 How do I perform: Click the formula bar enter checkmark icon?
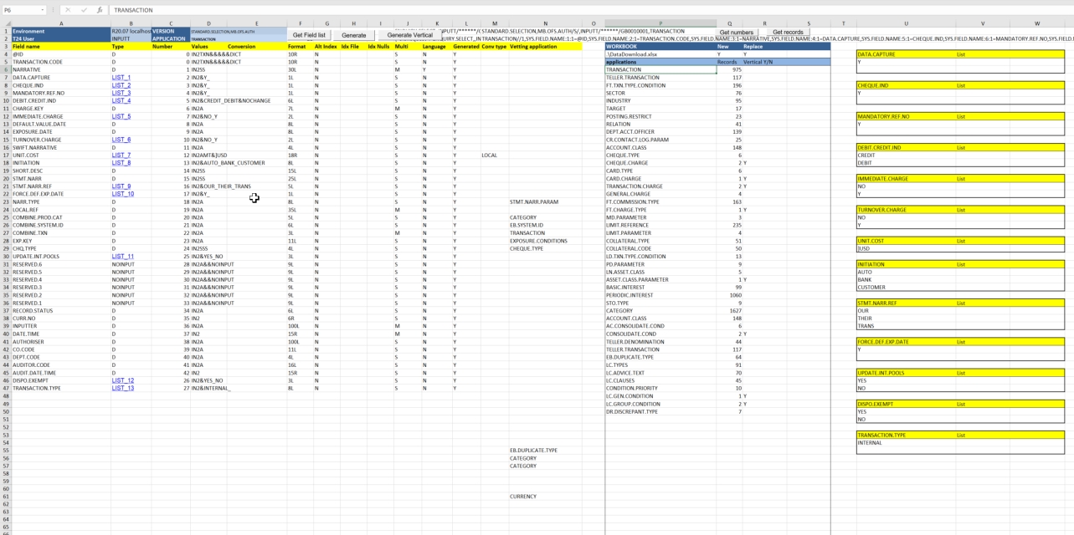pos(84,10)
